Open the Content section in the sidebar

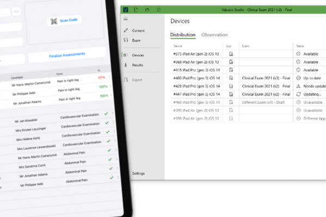click(138, 31)
